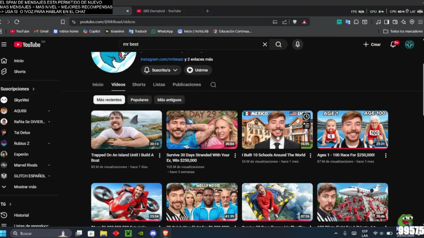Open options for I Built 10 Schools video
Viewport: 424px width, 238px height.
coord(310,155)
